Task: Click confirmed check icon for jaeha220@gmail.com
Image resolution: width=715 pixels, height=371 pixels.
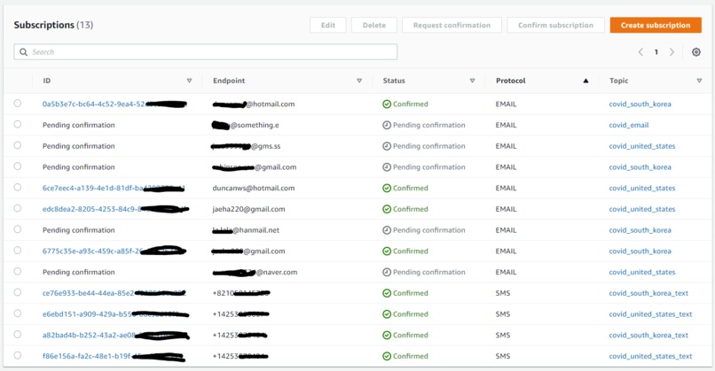Action: [387, 209]
